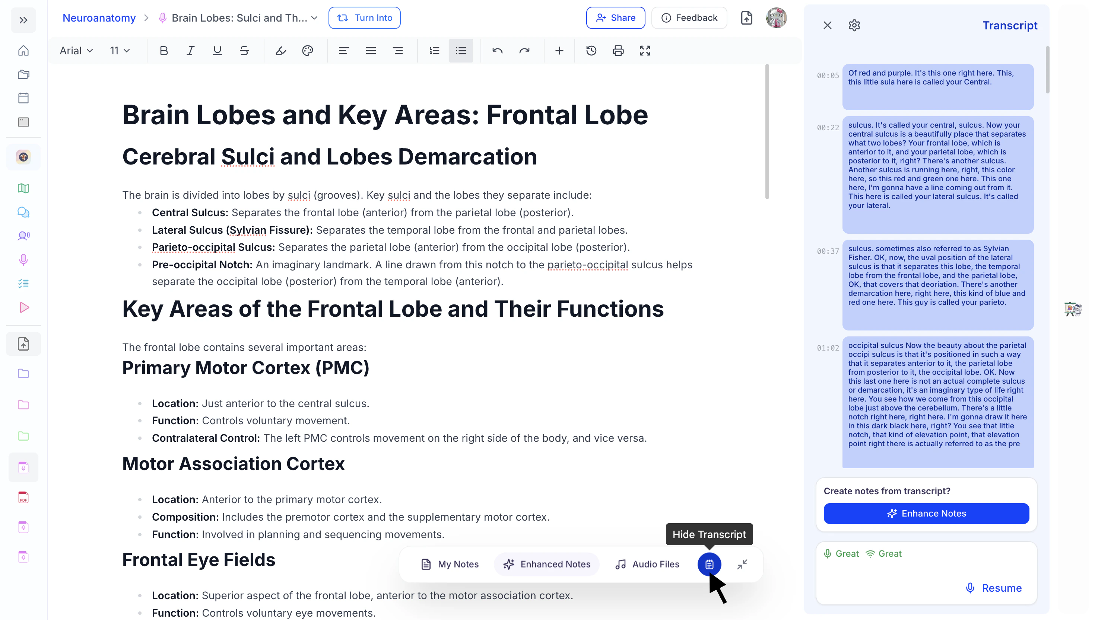Switch to Audio Files tab
This screenshot has height=620, width=1095.
click(647, 564)
